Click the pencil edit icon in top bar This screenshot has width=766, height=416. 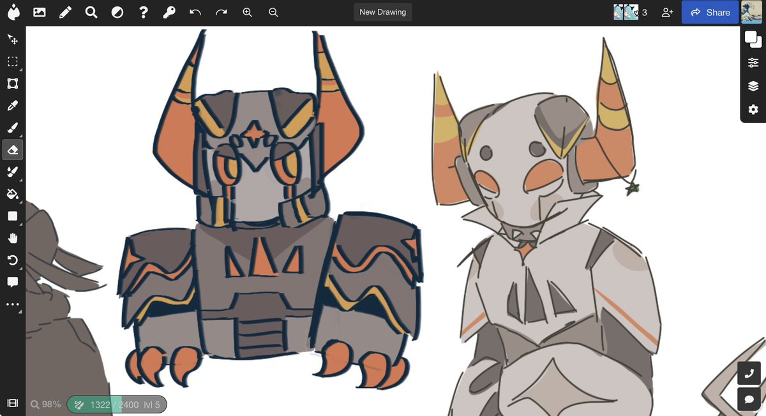click(x=65, y=12)
